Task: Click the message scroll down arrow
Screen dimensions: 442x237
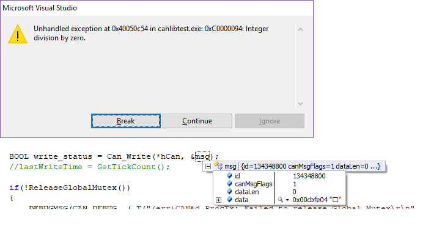Action: point(301,104)
